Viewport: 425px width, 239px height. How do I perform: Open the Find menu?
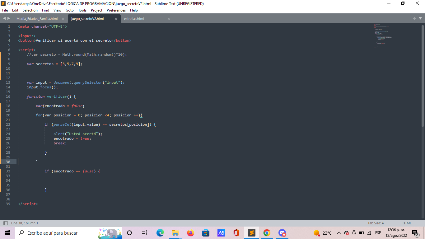46,10
